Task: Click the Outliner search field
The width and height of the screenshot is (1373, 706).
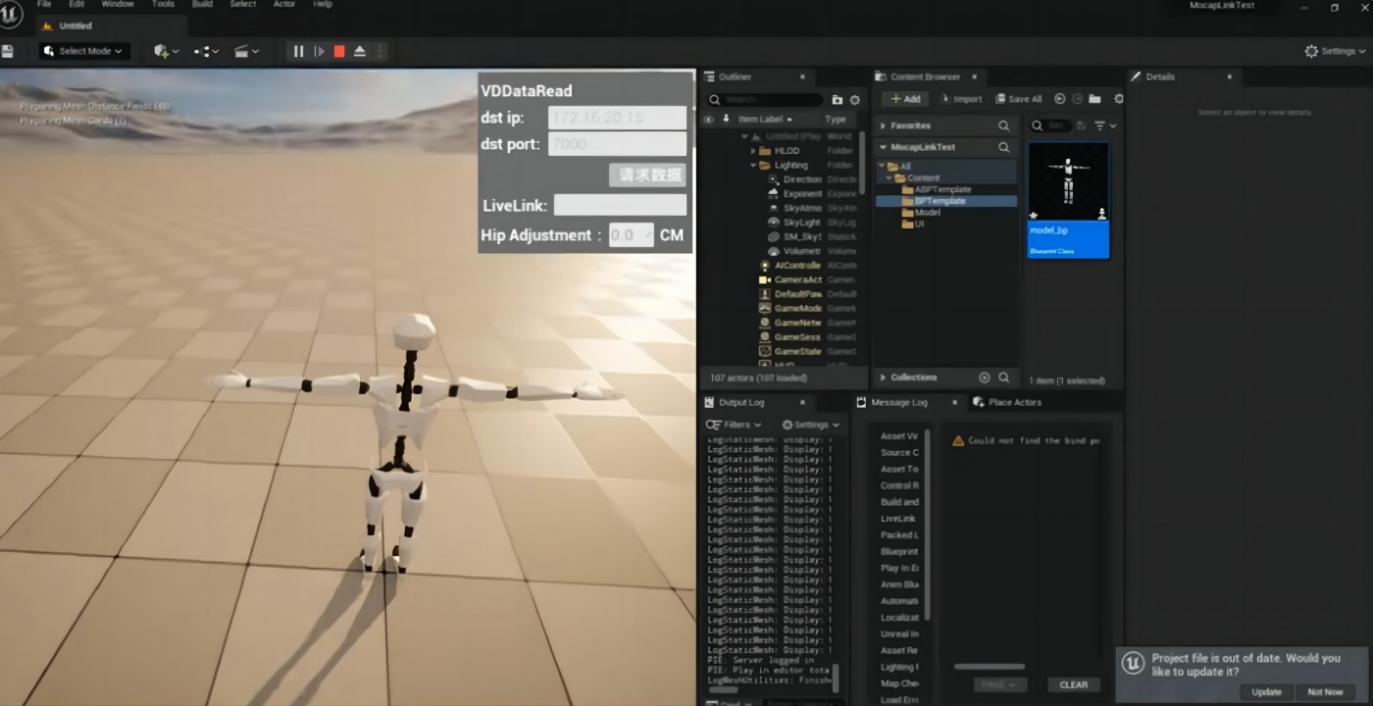Action: click(766, 100)
